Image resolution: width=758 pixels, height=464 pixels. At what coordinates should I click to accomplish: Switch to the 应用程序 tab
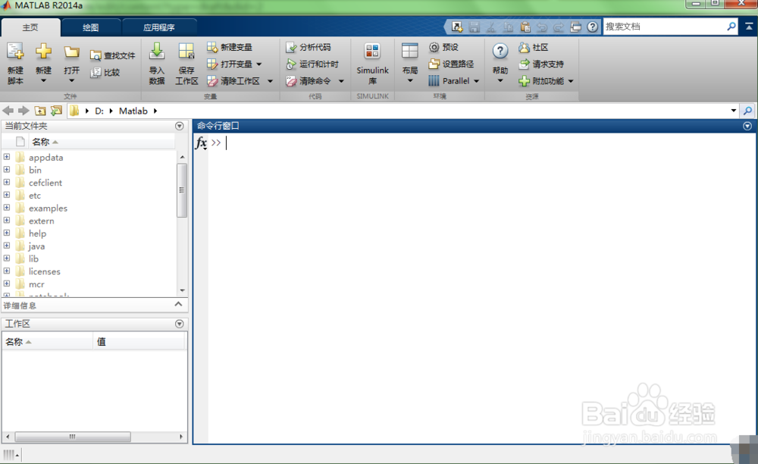pyautogui.click(x=159, y=27)
